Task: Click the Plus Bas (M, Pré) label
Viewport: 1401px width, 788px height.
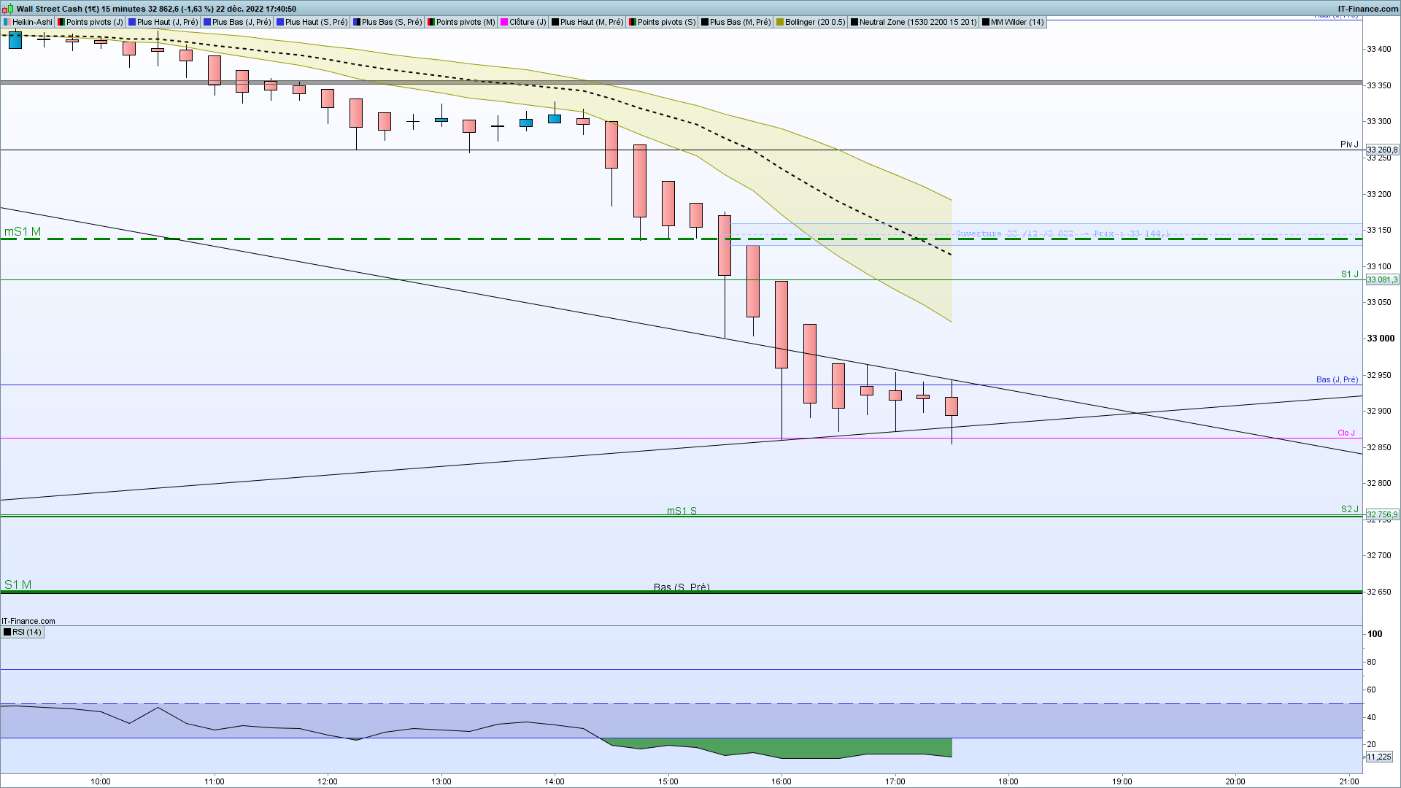Action: click(739, 22)
